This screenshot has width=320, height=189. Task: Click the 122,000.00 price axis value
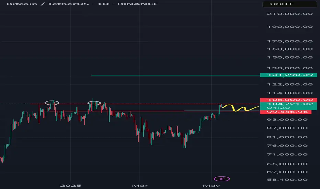click(290, 84)
